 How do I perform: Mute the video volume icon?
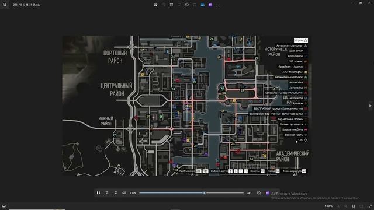[x=124, y=193]
